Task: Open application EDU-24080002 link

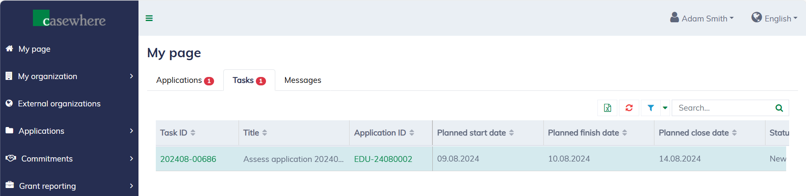Action: (x=383, y=159)
